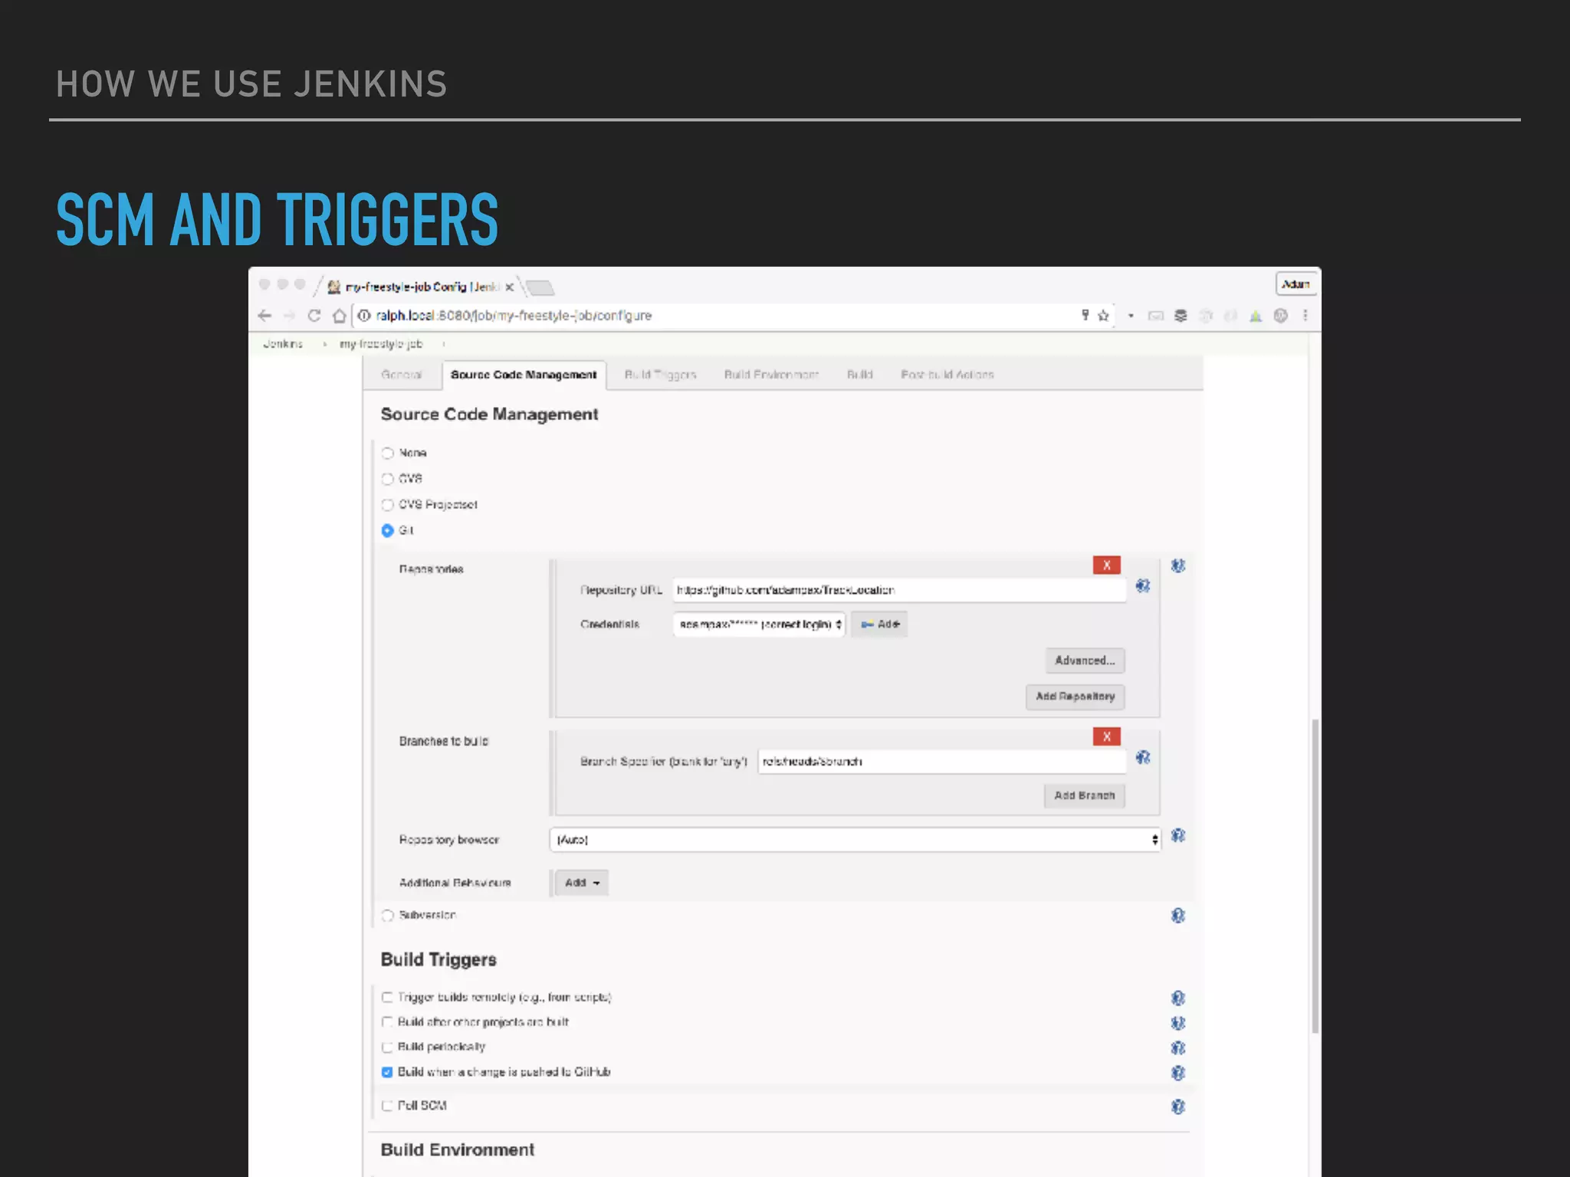
Task: Click into the Repository URL field
Action: point(899,590)
